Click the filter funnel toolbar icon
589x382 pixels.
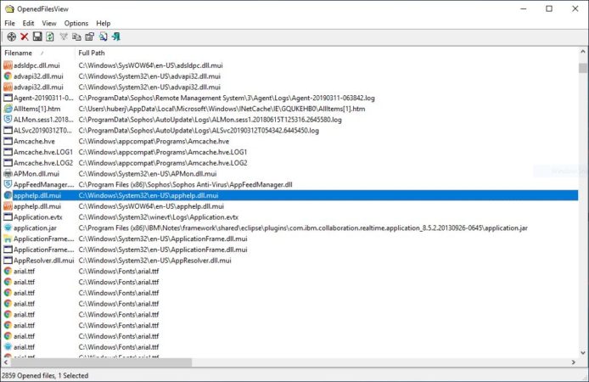point(64,37)
